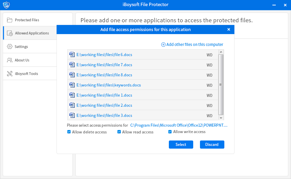Click scrollbar down arrow in file list
The image size is (291, 179).
(221, 118)
